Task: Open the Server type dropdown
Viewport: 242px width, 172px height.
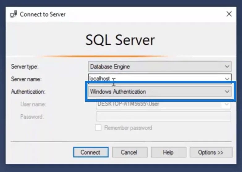Action: click(160, 67)
